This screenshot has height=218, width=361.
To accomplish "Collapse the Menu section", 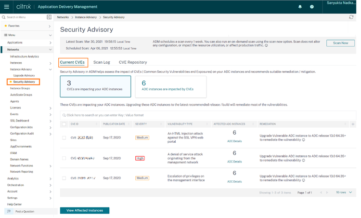I will [x=50, y=35].
